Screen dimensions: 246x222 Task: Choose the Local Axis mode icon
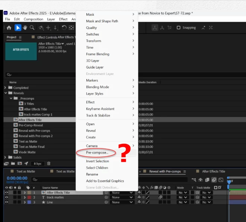pos(155,28)
